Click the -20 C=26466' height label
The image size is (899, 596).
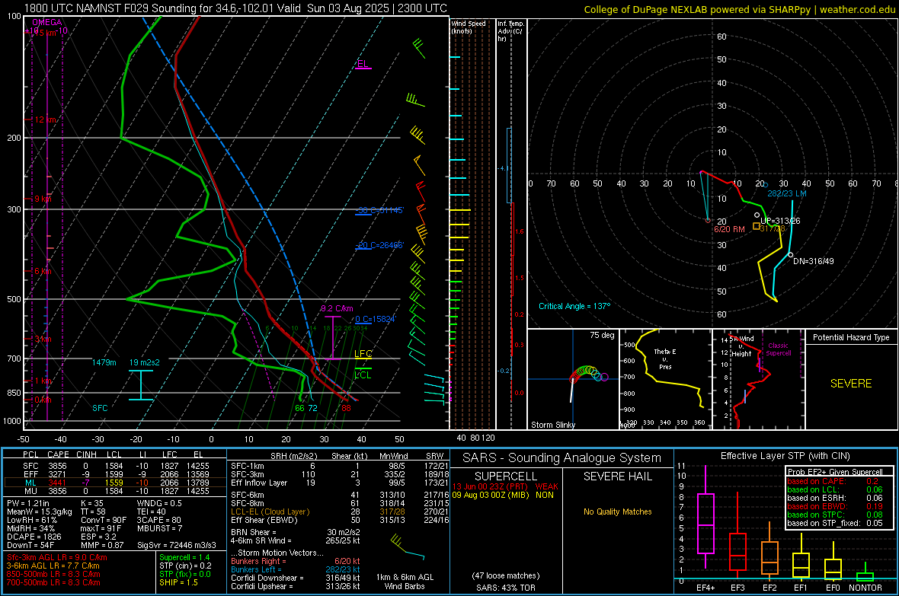pyautogui.click(x=379, y=245)
